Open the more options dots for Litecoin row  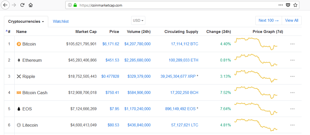pos(292,125)
